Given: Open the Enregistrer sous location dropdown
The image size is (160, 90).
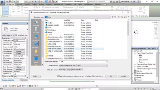Looking at the screenshot, I should point(109,17).
